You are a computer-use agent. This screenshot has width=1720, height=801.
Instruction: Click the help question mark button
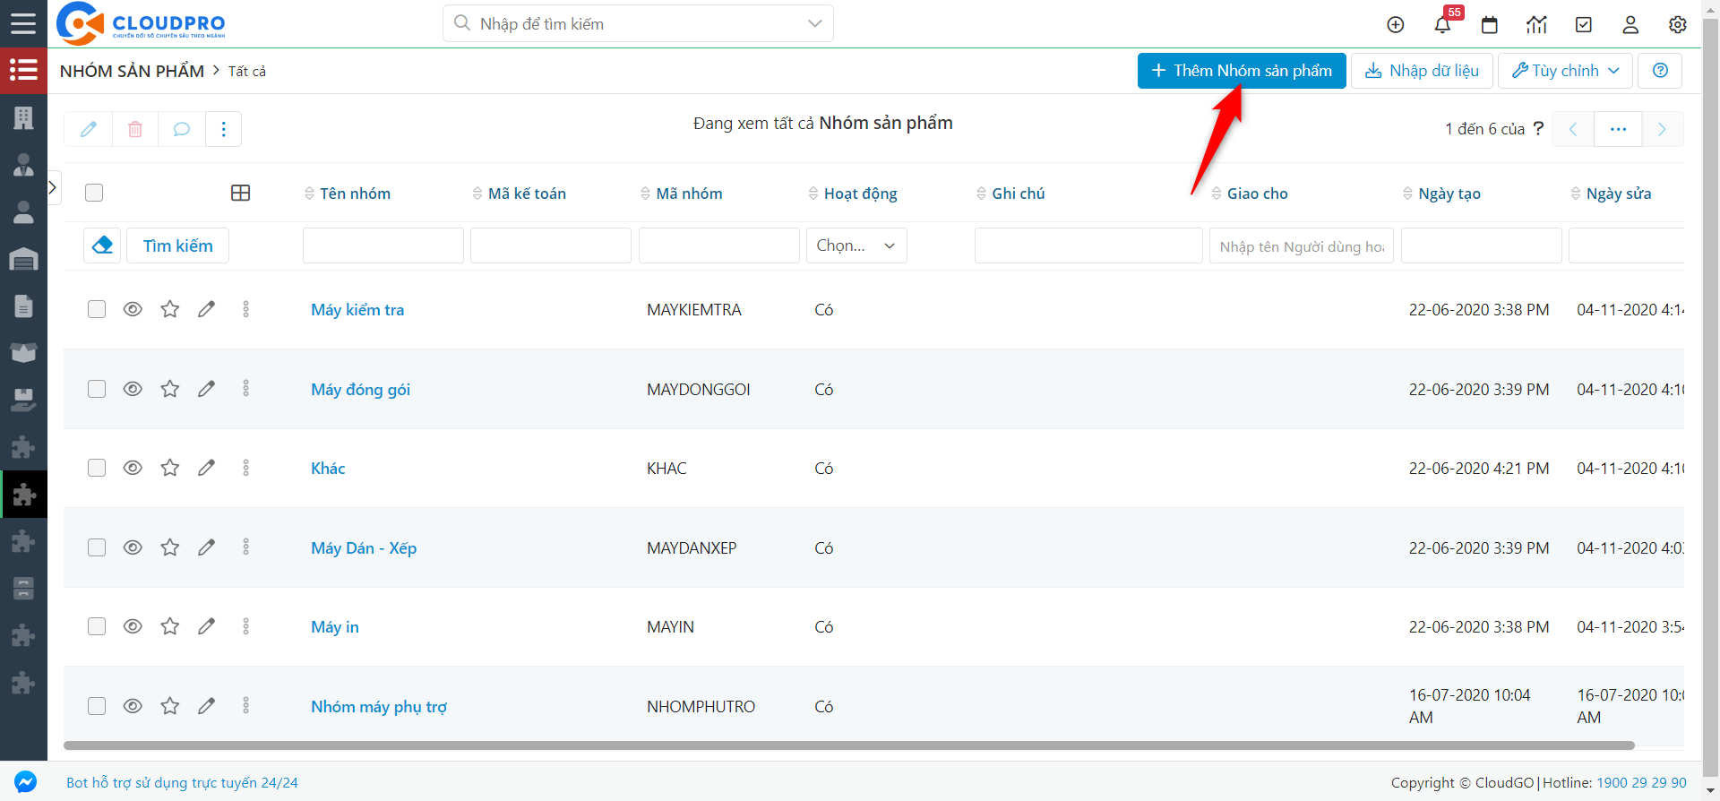[x=1660, y=71]
